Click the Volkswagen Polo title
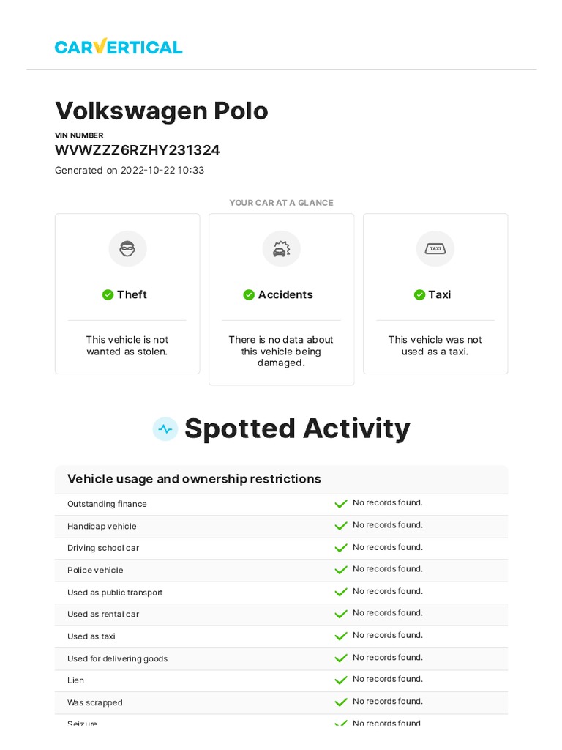This screenshot has height=750, width=562. point(162,111)
